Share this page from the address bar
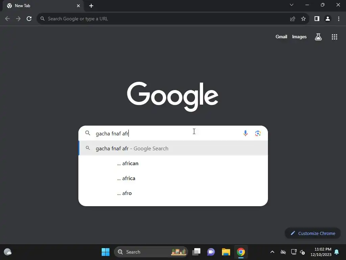Screen dimensions: 346x260 pos(293,19)
